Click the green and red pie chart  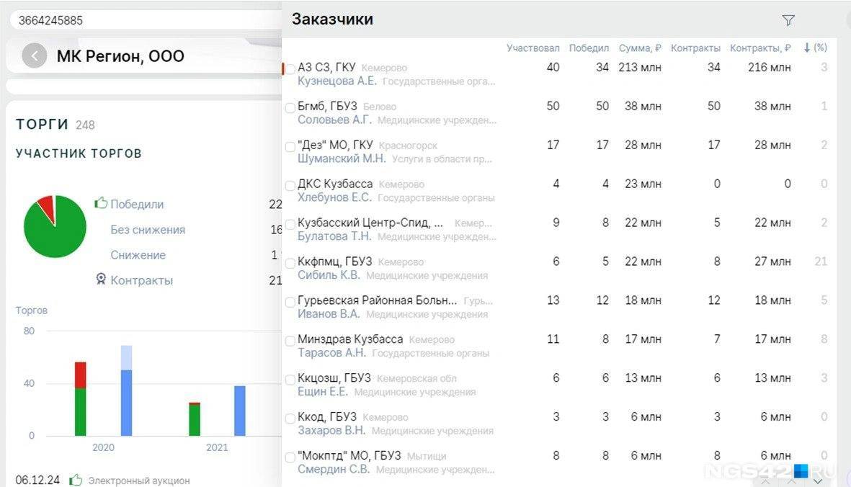coord(55,226)
